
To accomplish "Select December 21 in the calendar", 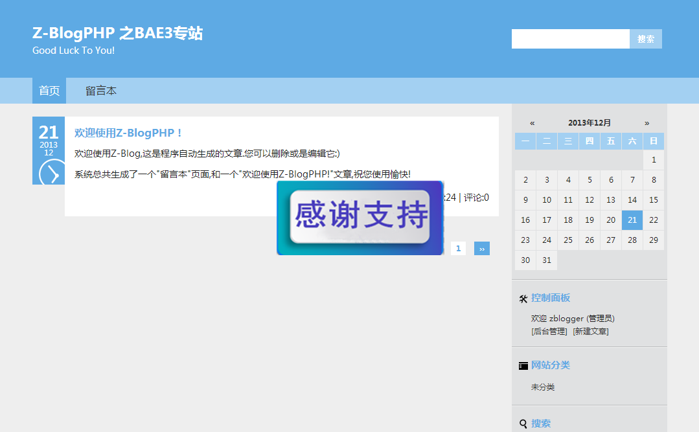I will pos(632,220).
